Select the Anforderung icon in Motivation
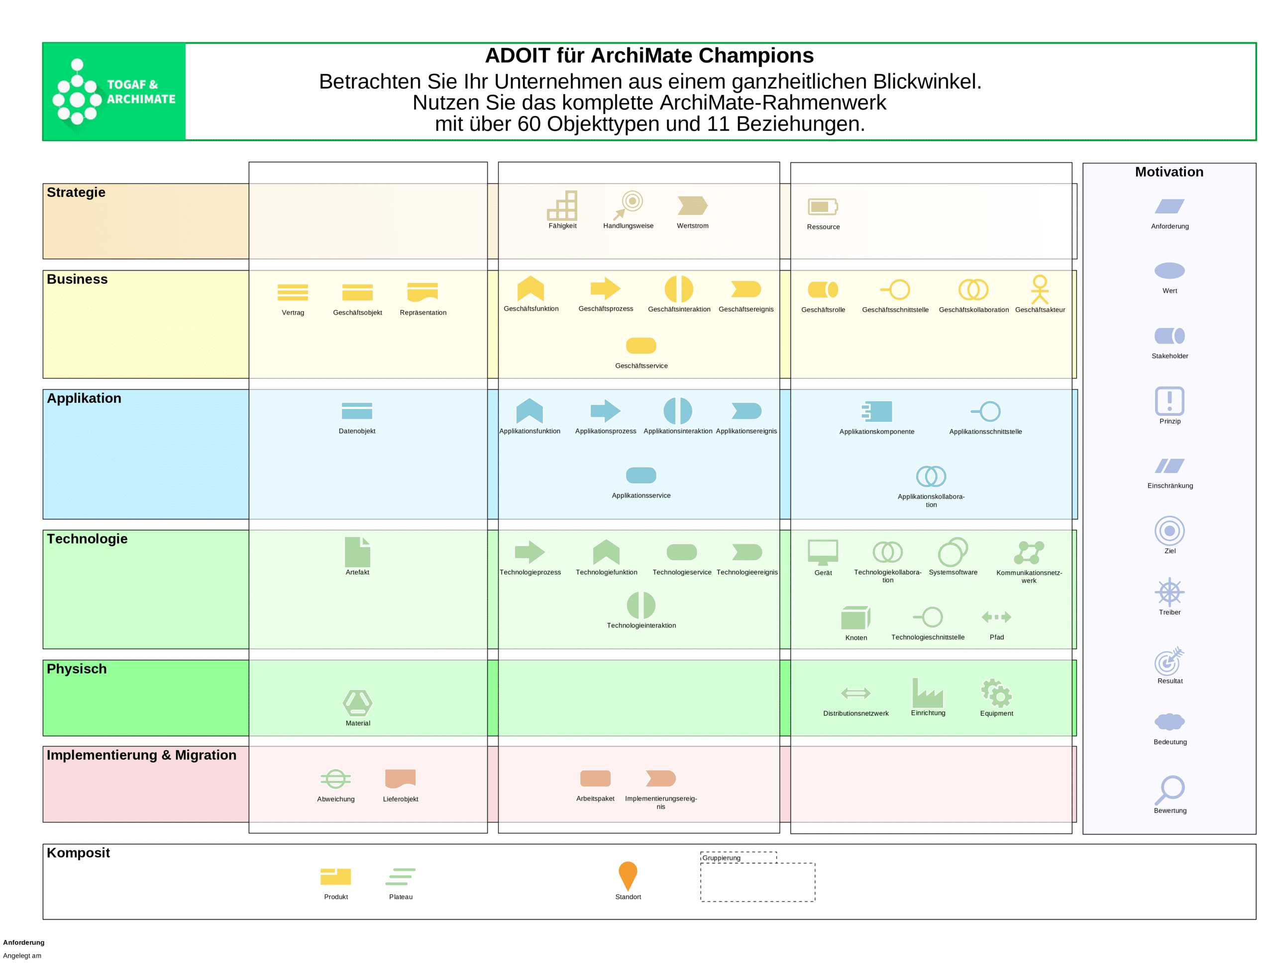The image size is (1274, 963). pyautogui.click(x=1169, y=206)
